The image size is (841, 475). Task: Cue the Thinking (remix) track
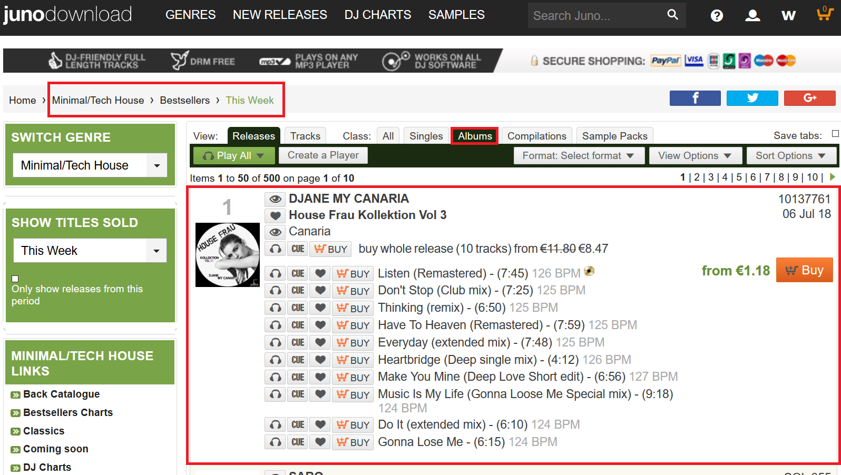click(x=298, y=308)
